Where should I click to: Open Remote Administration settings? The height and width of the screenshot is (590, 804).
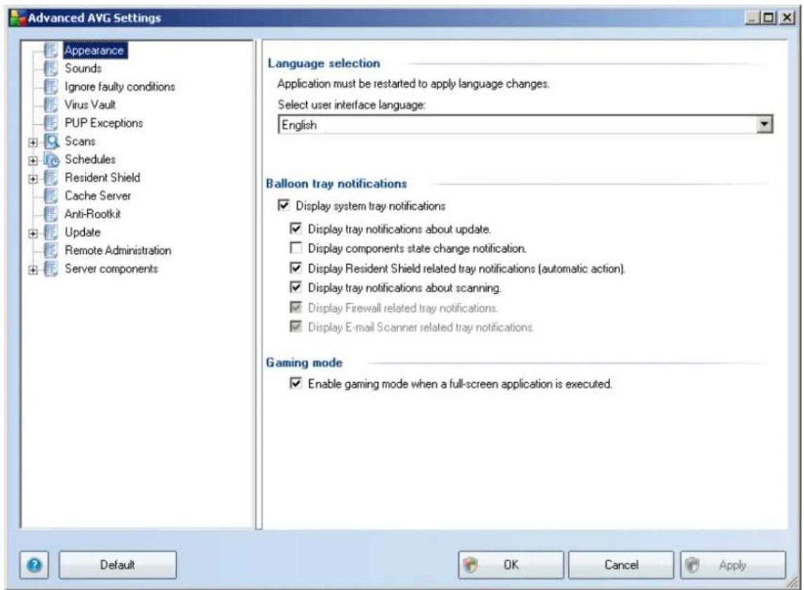(118, 250)
